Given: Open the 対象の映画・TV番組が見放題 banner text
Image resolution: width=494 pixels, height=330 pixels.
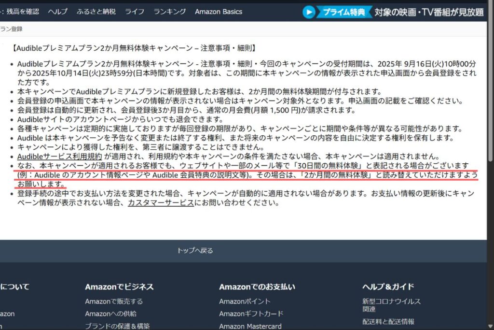Looking at the screenshot, I should point(429,12).
